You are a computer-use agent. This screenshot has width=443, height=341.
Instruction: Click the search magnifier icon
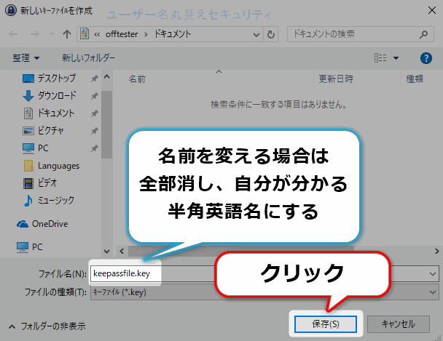[x=423, y=34]
